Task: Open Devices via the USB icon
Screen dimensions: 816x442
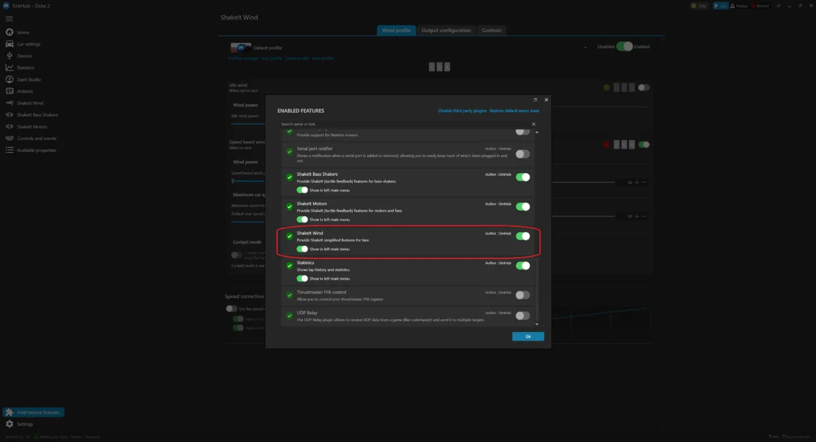Action: click(10, 56)
